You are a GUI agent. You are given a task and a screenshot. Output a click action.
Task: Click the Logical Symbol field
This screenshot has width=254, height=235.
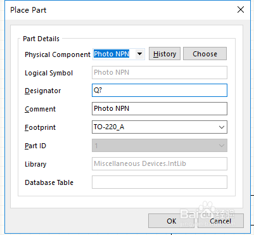[x=160, y=72]
